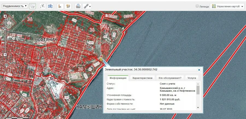Activate the measure distance ruler tool

tap(60, 6)
